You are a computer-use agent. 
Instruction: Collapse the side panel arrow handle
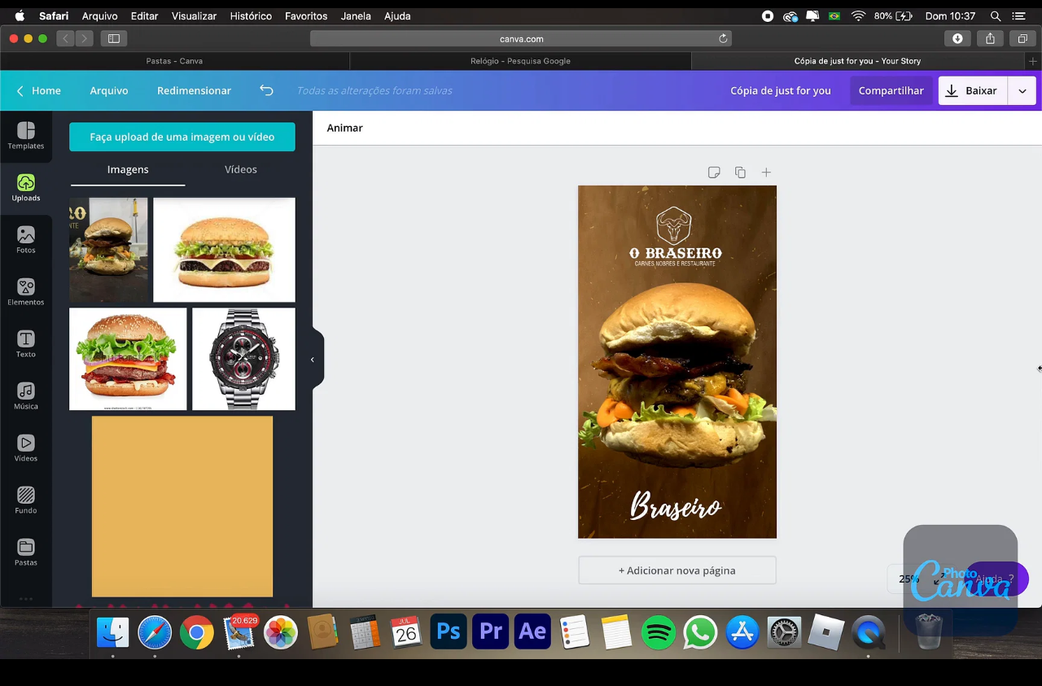pos(313,360)
